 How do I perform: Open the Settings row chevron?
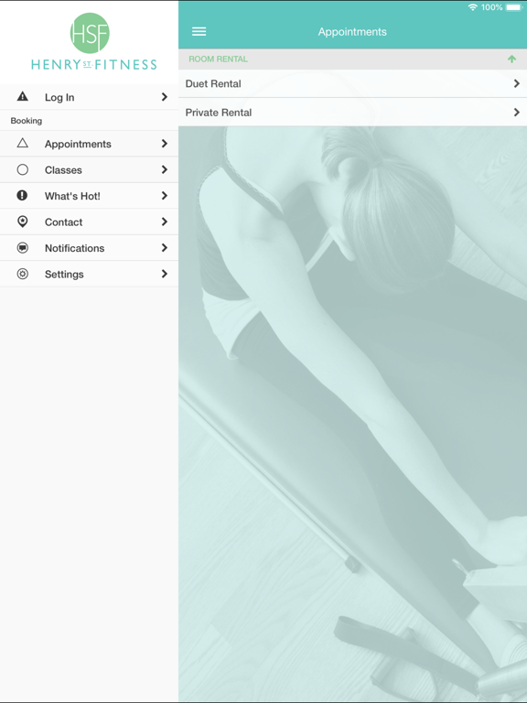click(165, 274)
